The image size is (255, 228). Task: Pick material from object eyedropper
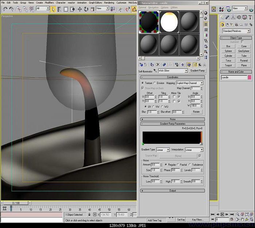point(155,71)
